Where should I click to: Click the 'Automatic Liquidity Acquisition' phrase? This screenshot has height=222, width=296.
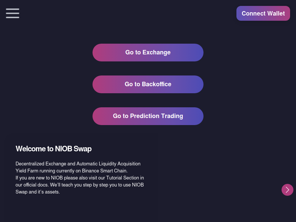pos(108,164)
